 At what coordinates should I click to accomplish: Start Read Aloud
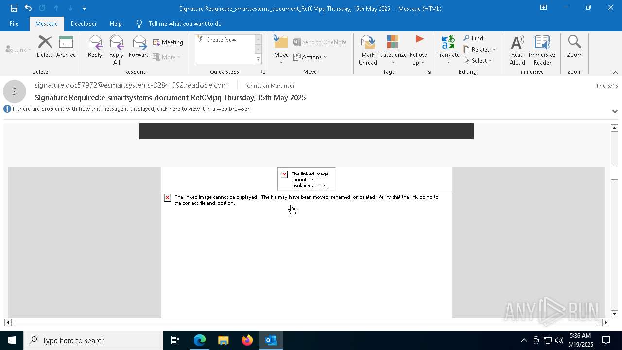pyautogui.click(x=518, y=50)
